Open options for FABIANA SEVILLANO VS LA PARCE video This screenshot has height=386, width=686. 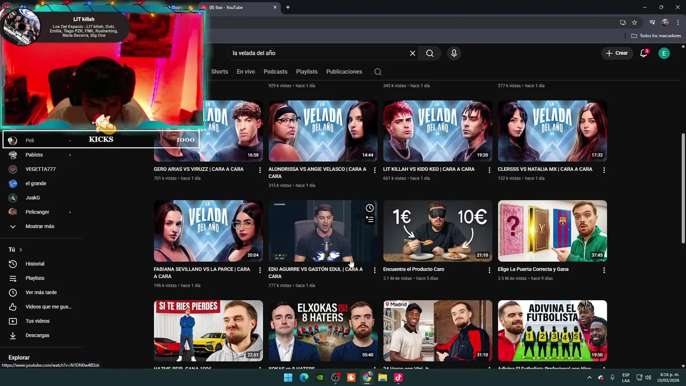tap(260, 270)
